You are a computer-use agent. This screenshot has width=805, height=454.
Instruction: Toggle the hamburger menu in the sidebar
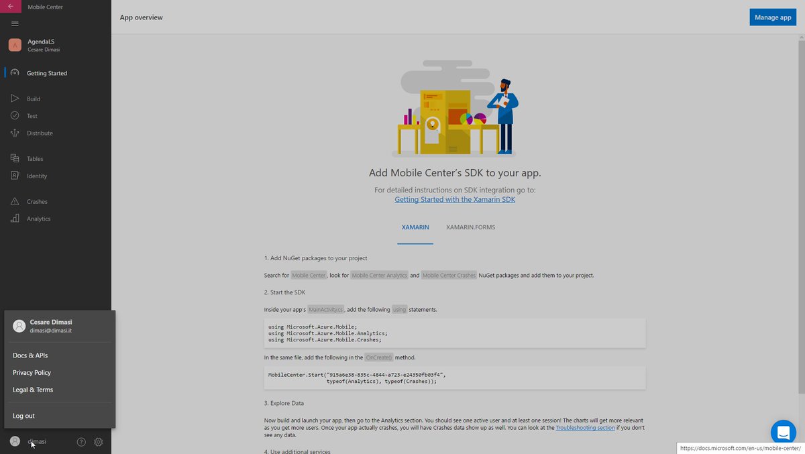pos(15,23)
